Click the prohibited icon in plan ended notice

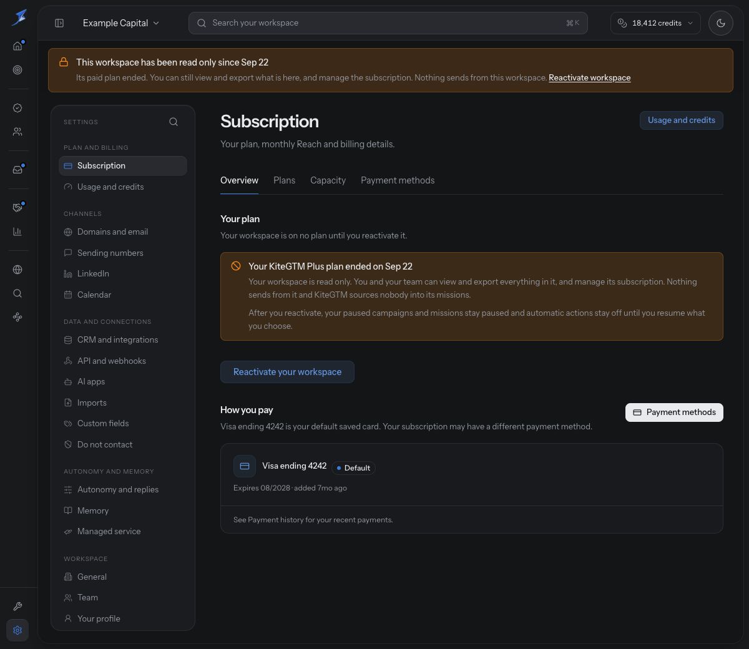coord(236,266)
